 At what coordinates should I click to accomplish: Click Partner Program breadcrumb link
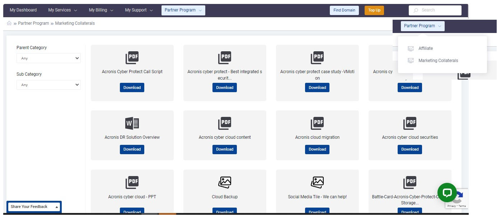point(33,23)
